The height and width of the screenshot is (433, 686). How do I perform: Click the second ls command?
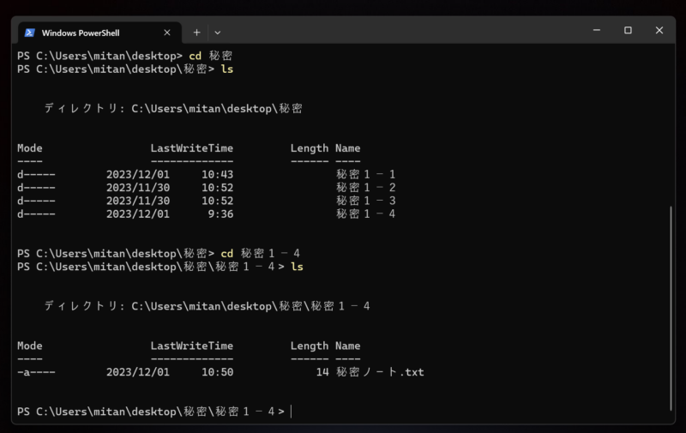point(297,267)
